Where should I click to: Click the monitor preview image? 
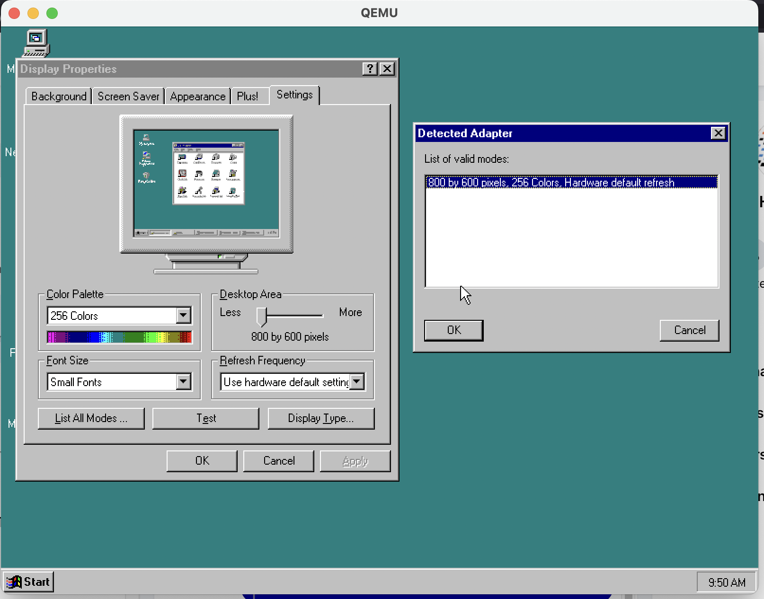[x=206, y=184]
